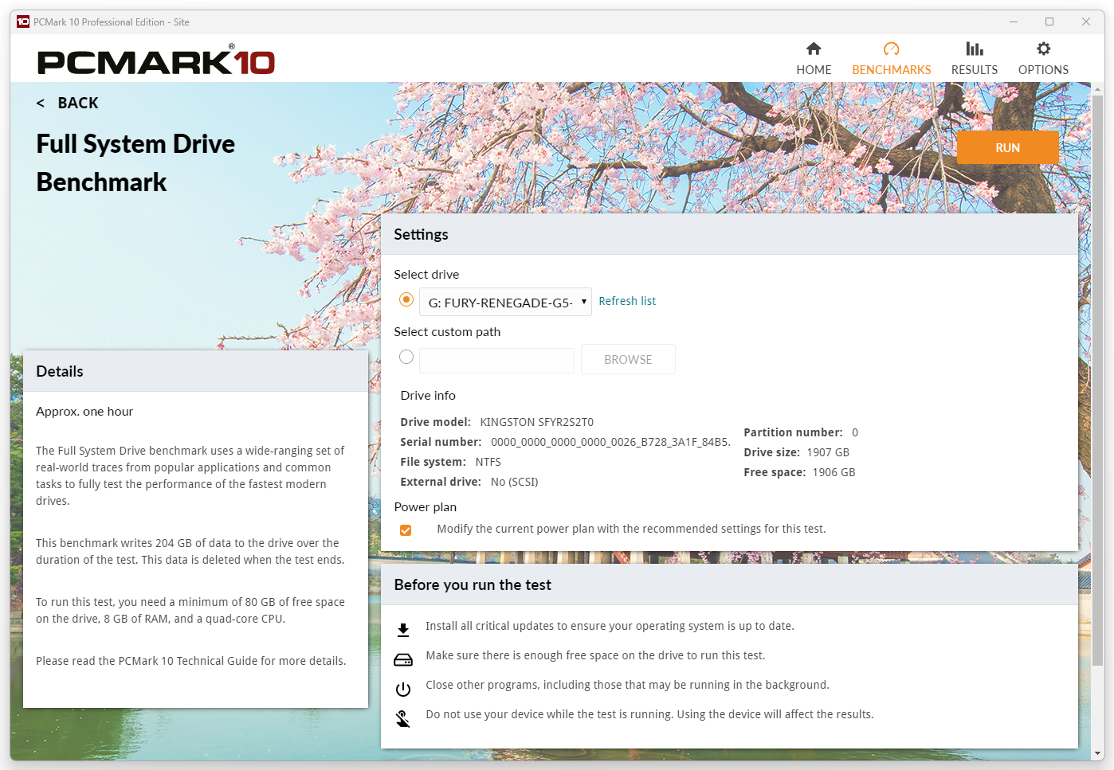Click the Results bar chart icon
The width and height of the screenshot is (1114, 770).
974,49
